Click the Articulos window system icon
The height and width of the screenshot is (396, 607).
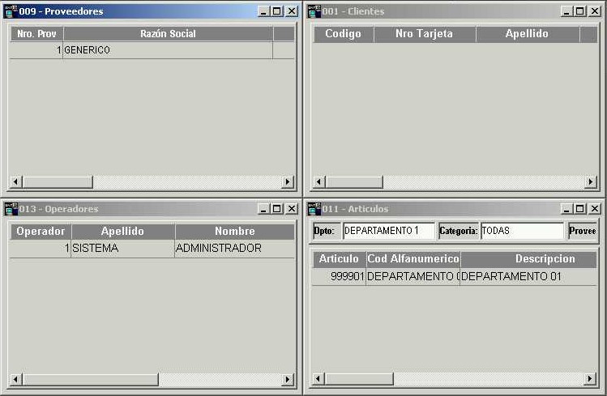click(314, 209)
